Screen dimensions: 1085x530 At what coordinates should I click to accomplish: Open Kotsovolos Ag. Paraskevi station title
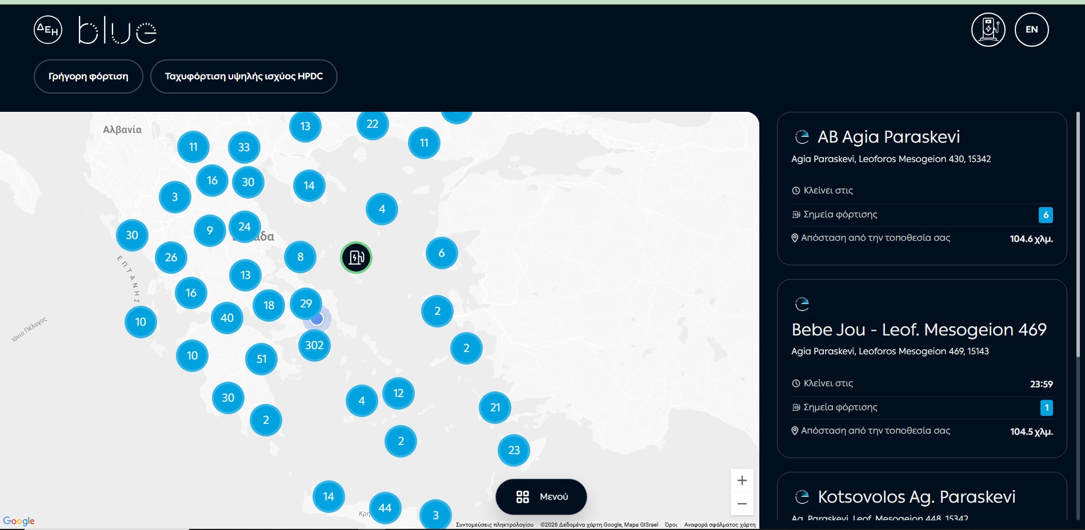click(x=916, y=497)
